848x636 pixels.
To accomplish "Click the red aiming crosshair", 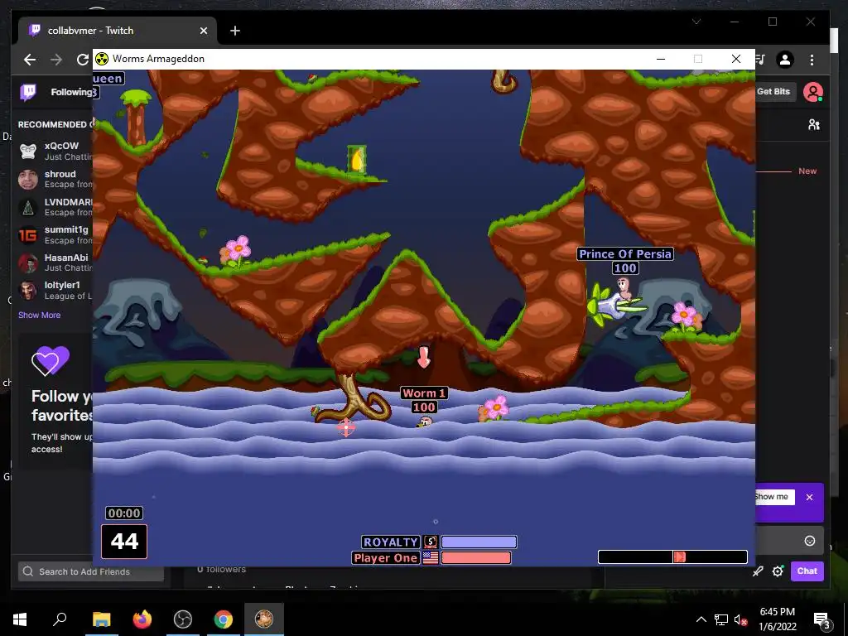I will [x=346, y=427].
